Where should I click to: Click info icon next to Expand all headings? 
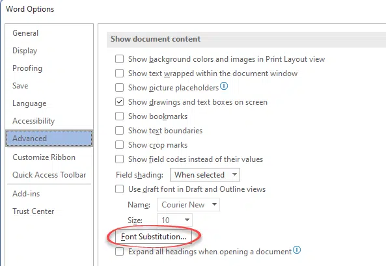coord(297,250)
